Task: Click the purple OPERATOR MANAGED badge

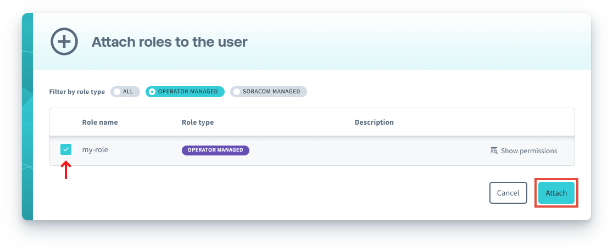Action: 215,150
